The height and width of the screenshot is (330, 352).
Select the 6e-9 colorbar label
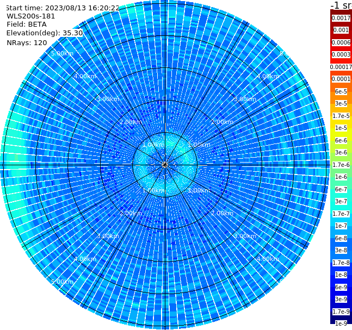click(341, 287)
